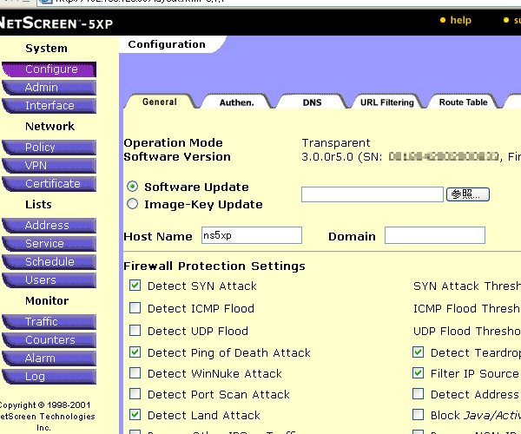521x434 pixels.
Task: Open the Admin sidebar page
Action: 49,88
